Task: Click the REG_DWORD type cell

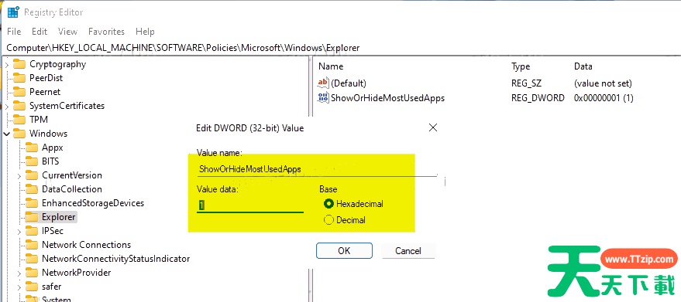Action: (x=538, y=98)
